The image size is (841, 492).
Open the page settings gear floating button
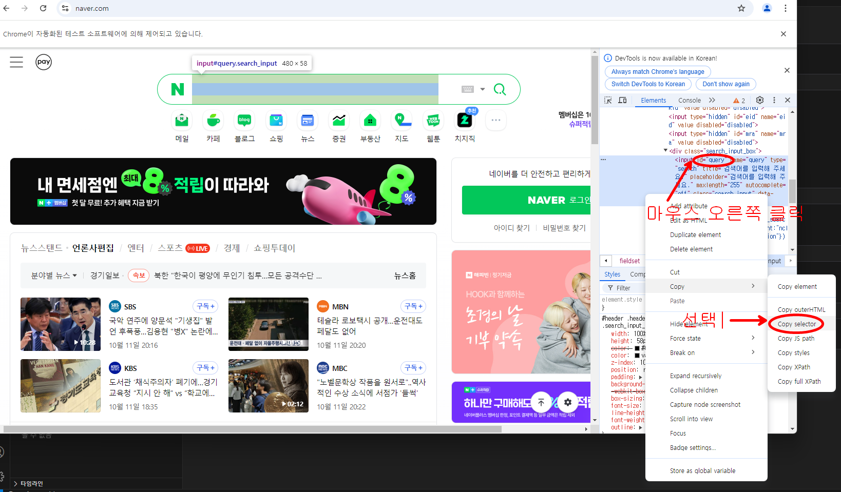[x=567, y=402]
